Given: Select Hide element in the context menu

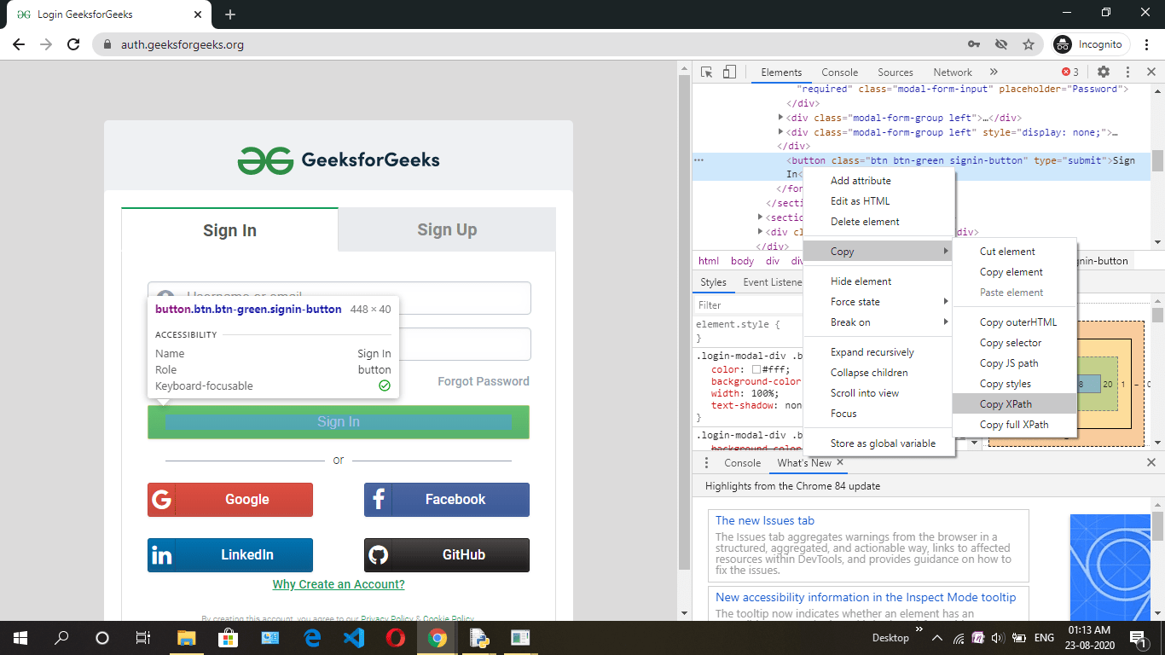Looking at the screenshot, I should tap(878, 281).
